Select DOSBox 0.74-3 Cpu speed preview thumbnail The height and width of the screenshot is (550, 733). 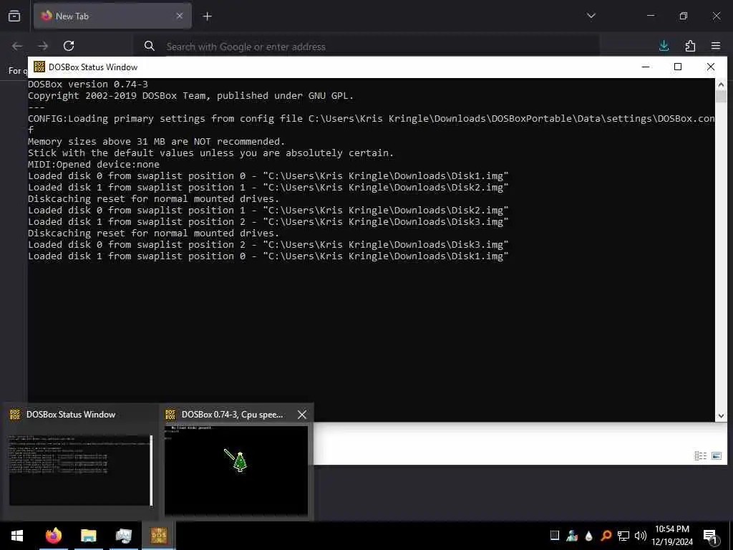click(236, 470)
